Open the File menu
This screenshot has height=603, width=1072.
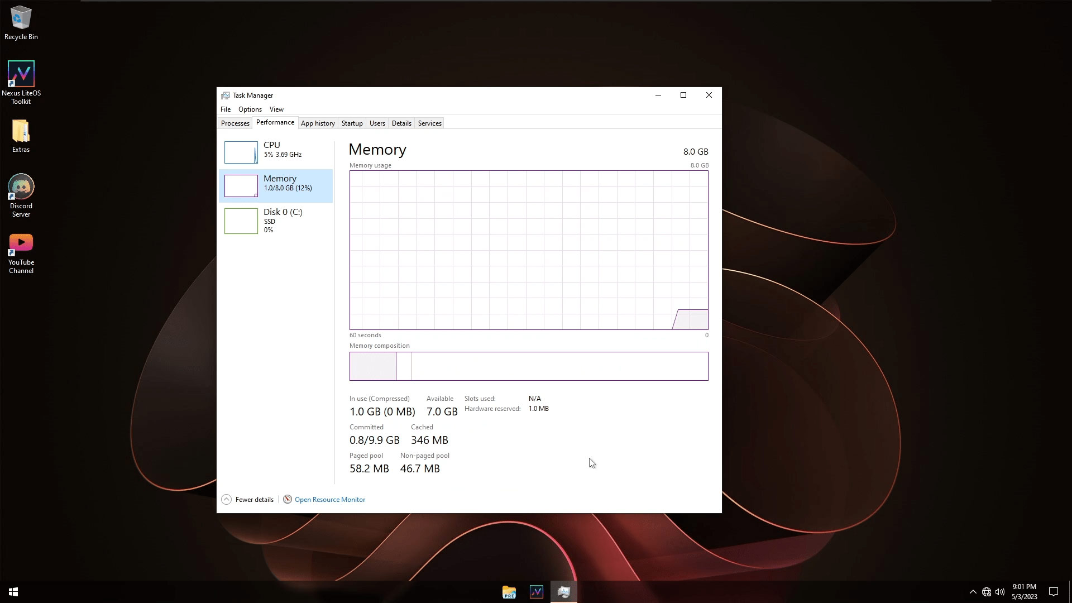(226, 109)
